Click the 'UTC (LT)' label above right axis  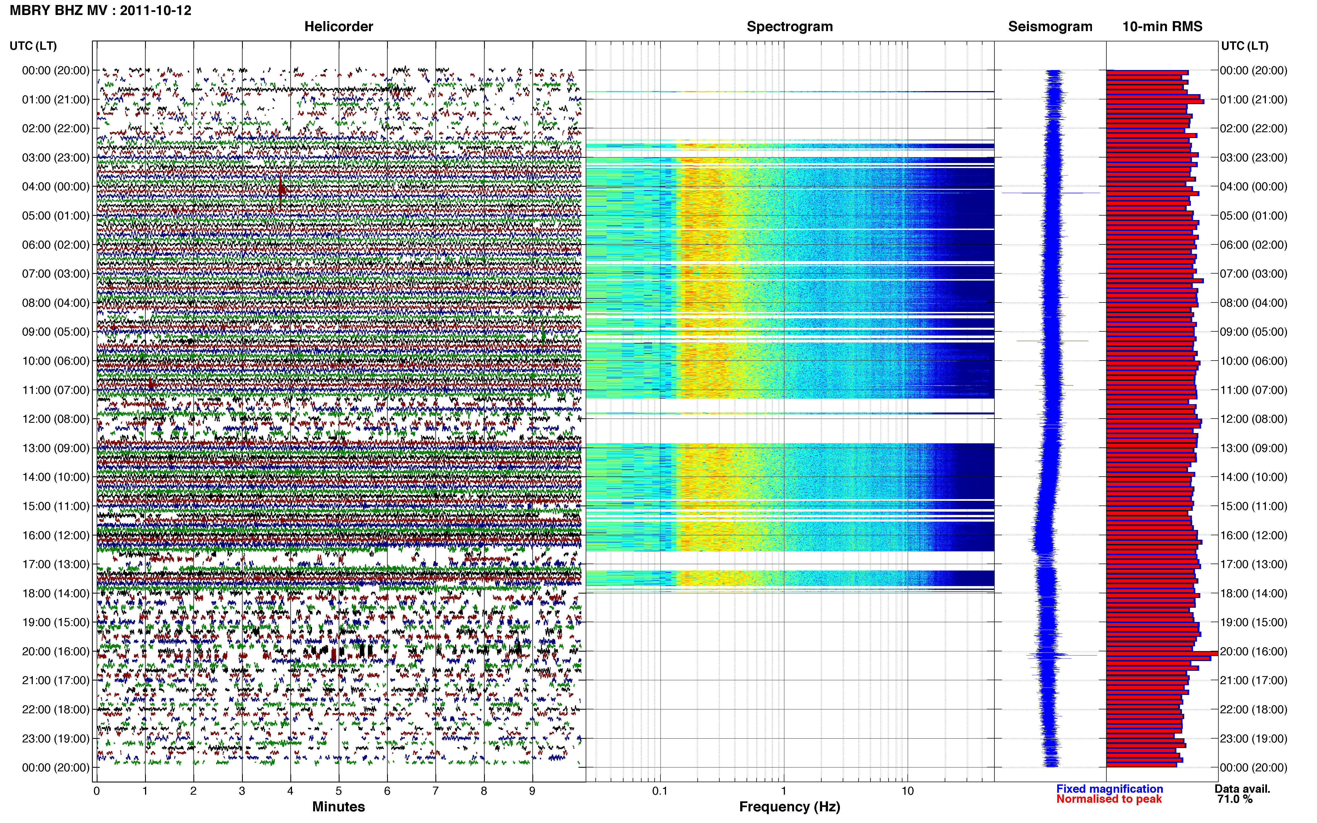click(x=1244, y=46)
